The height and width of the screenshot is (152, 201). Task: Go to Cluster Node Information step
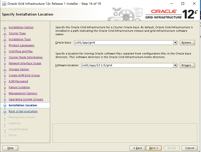click(x=26, y=57)
